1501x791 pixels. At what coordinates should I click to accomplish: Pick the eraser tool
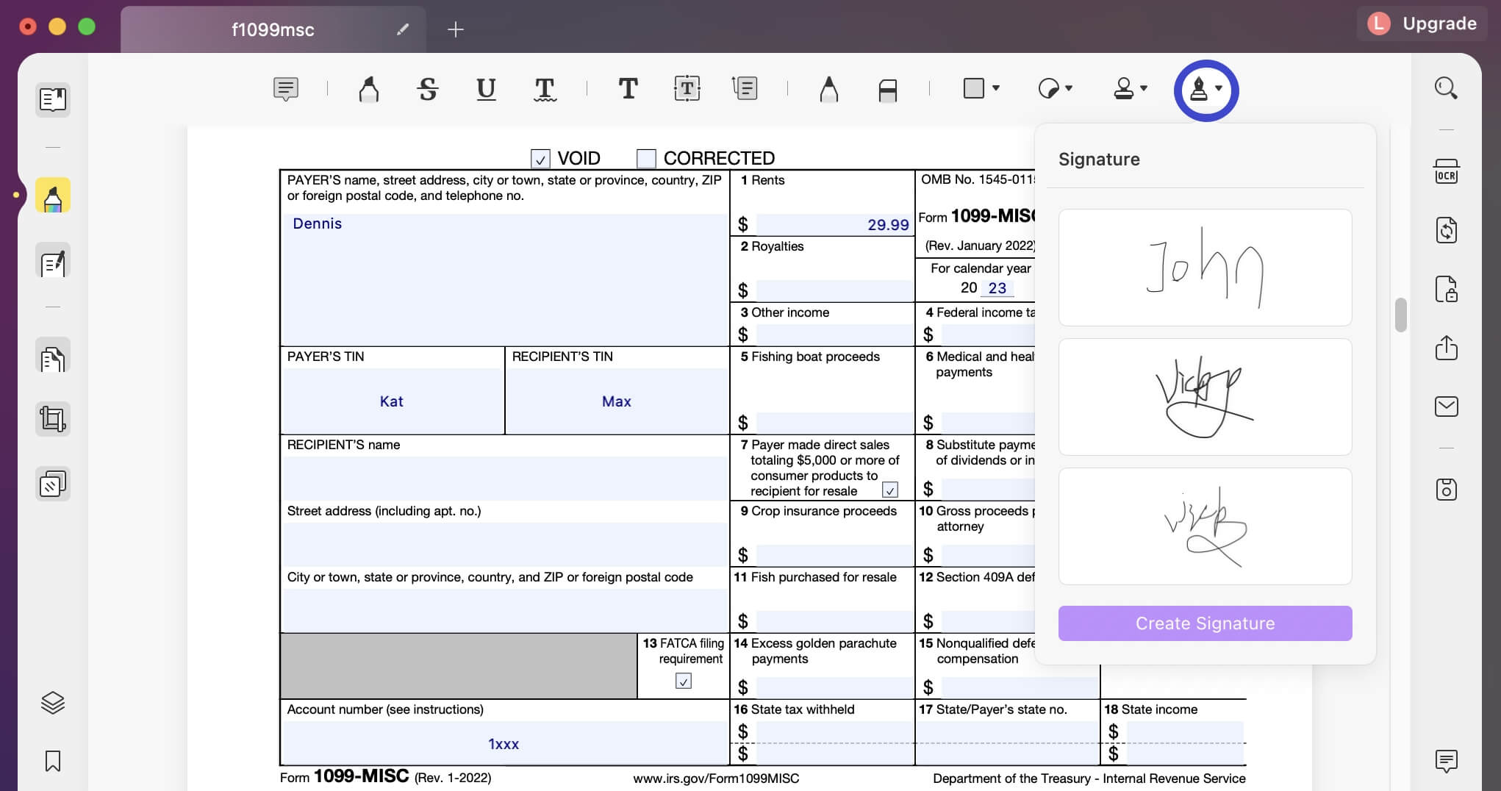[887, 90]
